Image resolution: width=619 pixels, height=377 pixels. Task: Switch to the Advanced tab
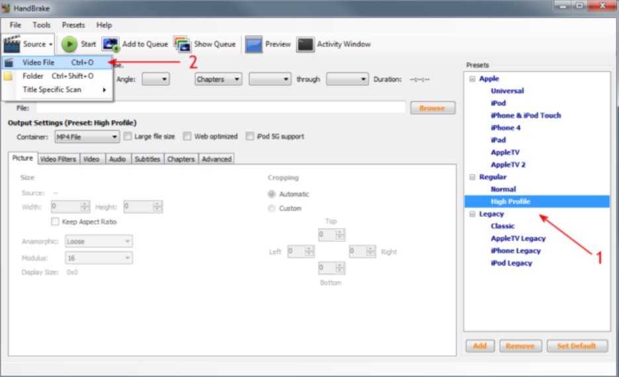(216, 159)
